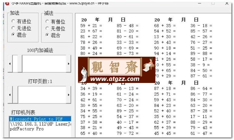Viewport: 234px width, 140px height.
Task: Click the 打印页数 scrollbar thumb
Action: 15,95
